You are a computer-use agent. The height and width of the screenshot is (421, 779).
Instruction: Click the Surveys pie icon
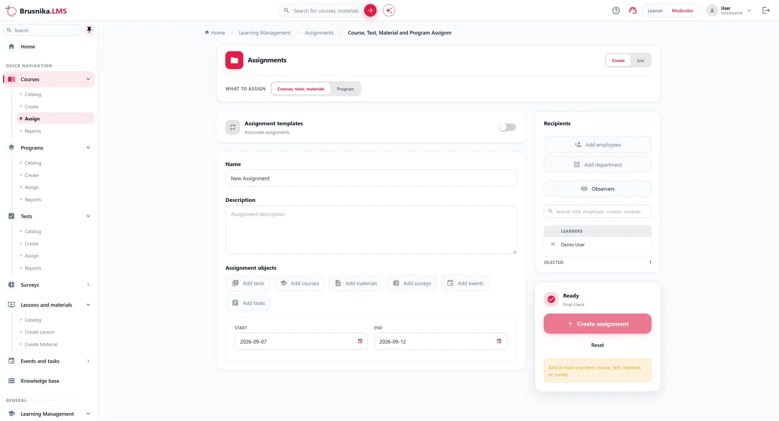tap(11, 285)
